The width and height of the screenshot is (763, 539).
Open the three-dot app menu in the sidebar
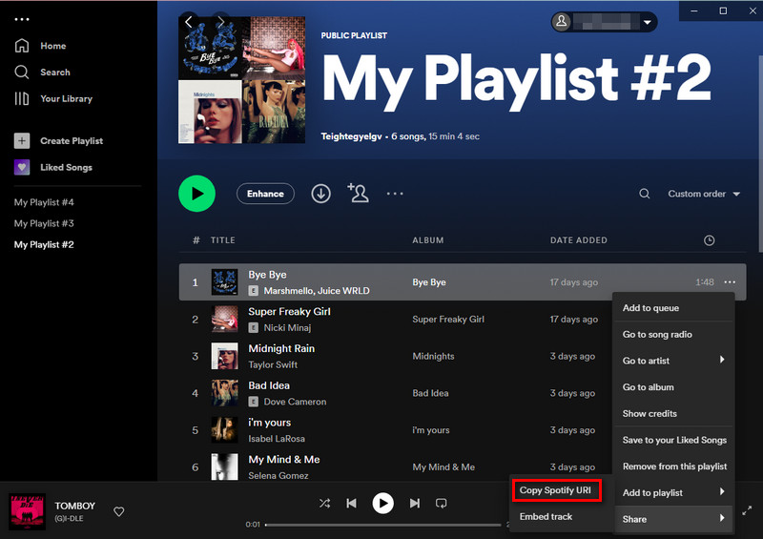click(21, 19)
